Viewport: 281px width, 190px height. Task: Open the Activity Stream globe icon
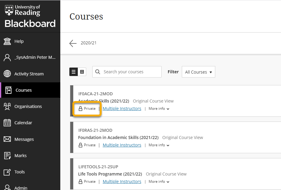[x=7, y=74]
